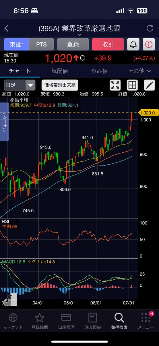Tap the 851.5 low label on the chart
Viewport: 159px width, 346px height.
[98, 174]
